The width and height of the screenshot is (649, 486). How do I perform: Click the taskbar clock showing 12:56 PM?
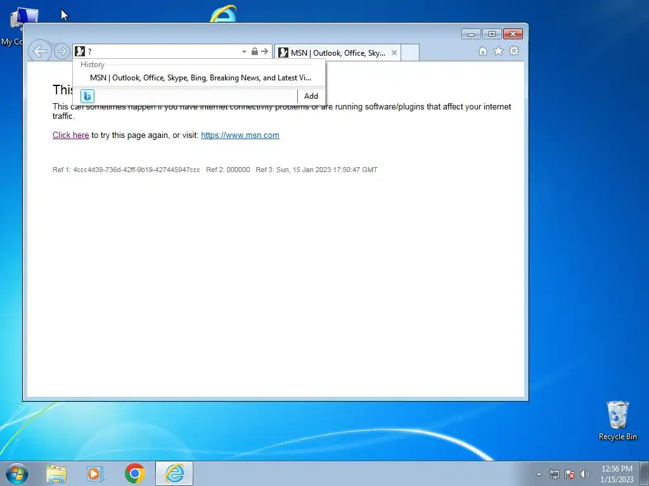click(617, 474)
